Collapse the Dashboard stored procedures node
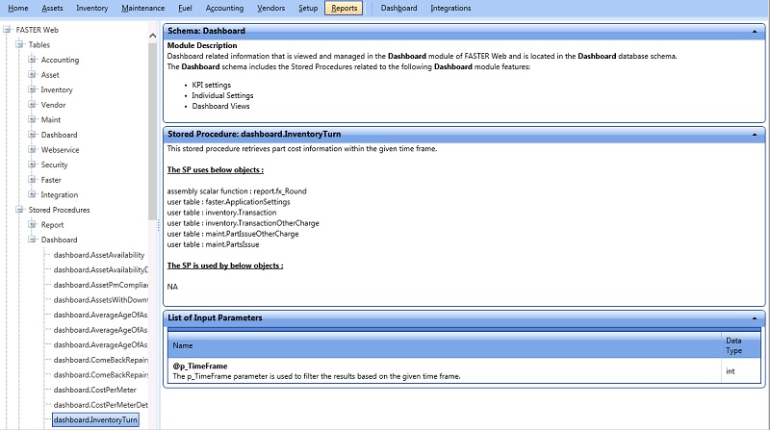The image size is (770, 430). click(x=32, y=240)
